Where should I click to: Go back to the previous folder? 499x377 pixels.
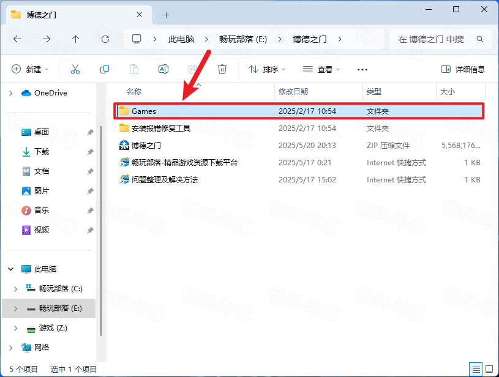click(17, 39)
